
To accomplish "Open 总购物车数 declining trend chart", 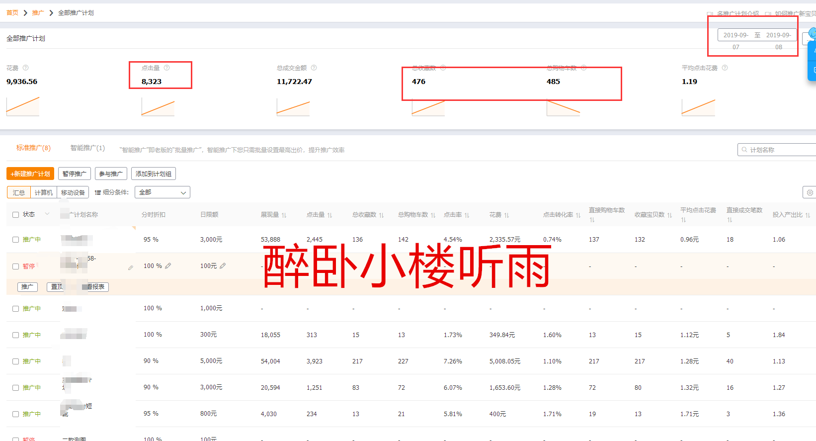I will click(563, 107).
